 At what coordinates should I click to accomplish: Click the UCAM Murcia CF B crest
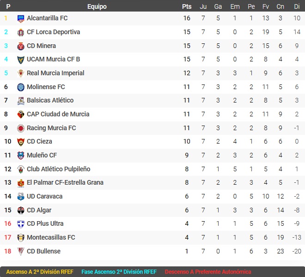pos(21,60)
